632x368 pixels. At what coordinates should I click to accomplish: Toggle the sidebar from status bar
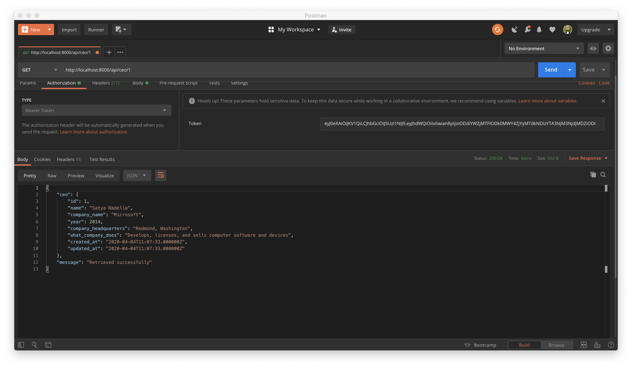pos(21,345)
